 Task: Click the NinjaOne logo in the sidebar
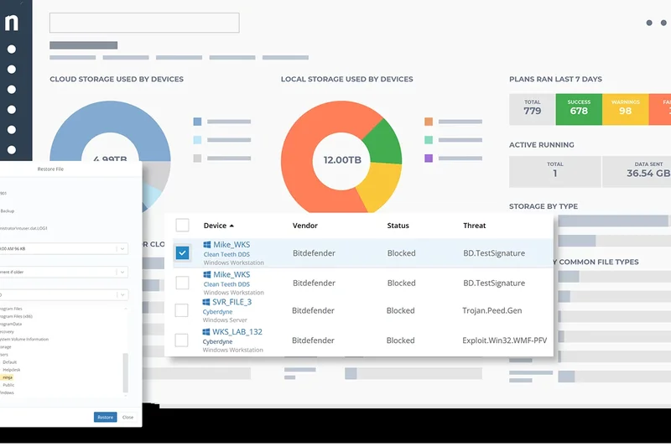[x=12, y=23]
